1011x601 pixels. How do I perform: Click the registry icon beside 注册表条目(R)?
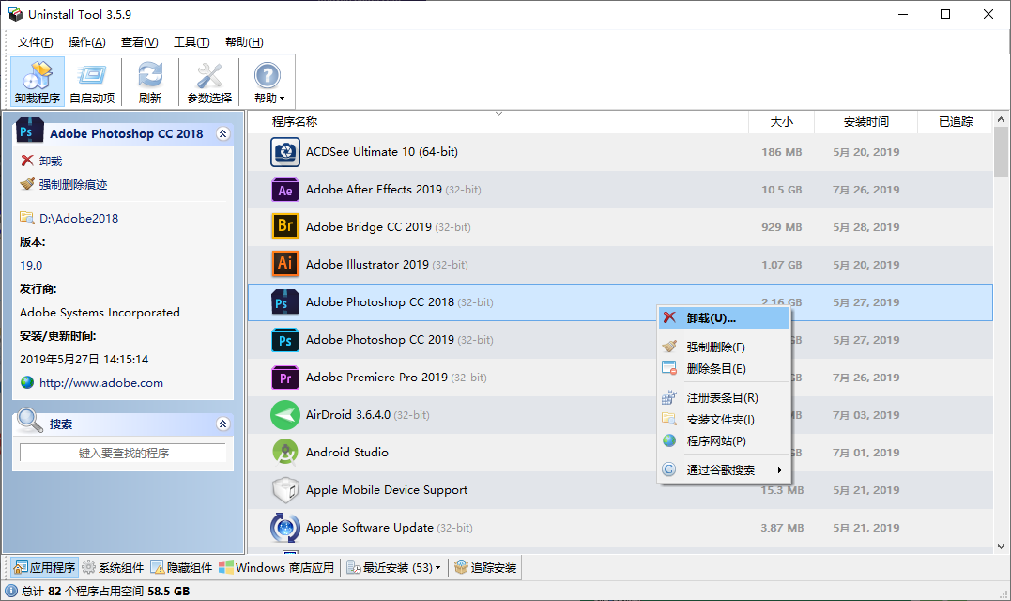[x=669, y=397]
